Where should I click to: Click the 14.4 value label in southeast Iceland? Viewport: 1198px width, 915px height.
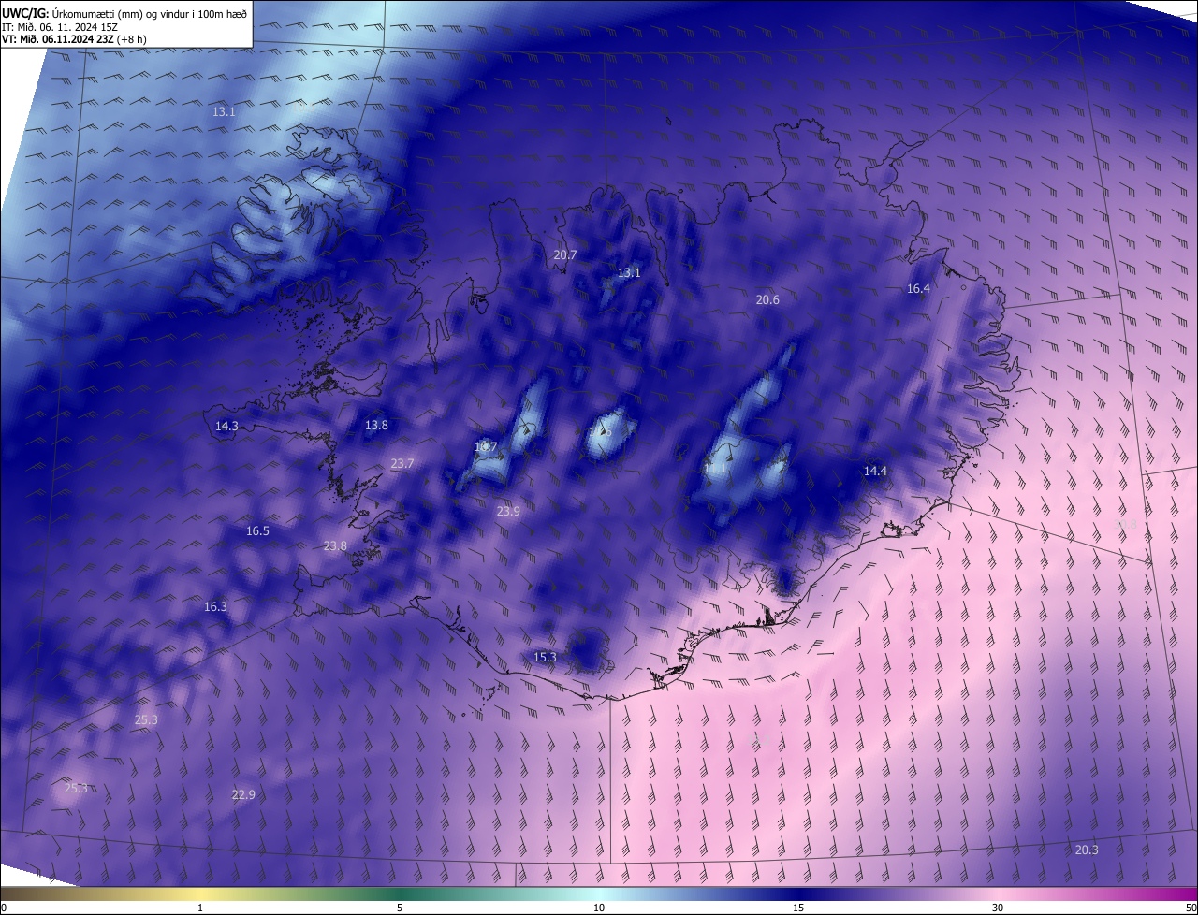point(875,471)
